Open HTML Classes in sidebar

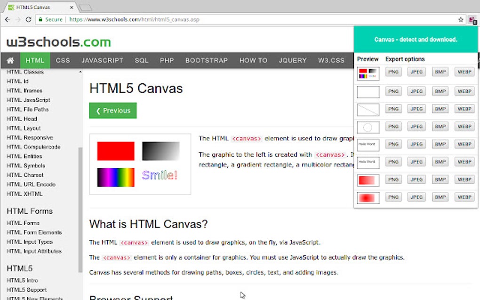coord(25,72)
